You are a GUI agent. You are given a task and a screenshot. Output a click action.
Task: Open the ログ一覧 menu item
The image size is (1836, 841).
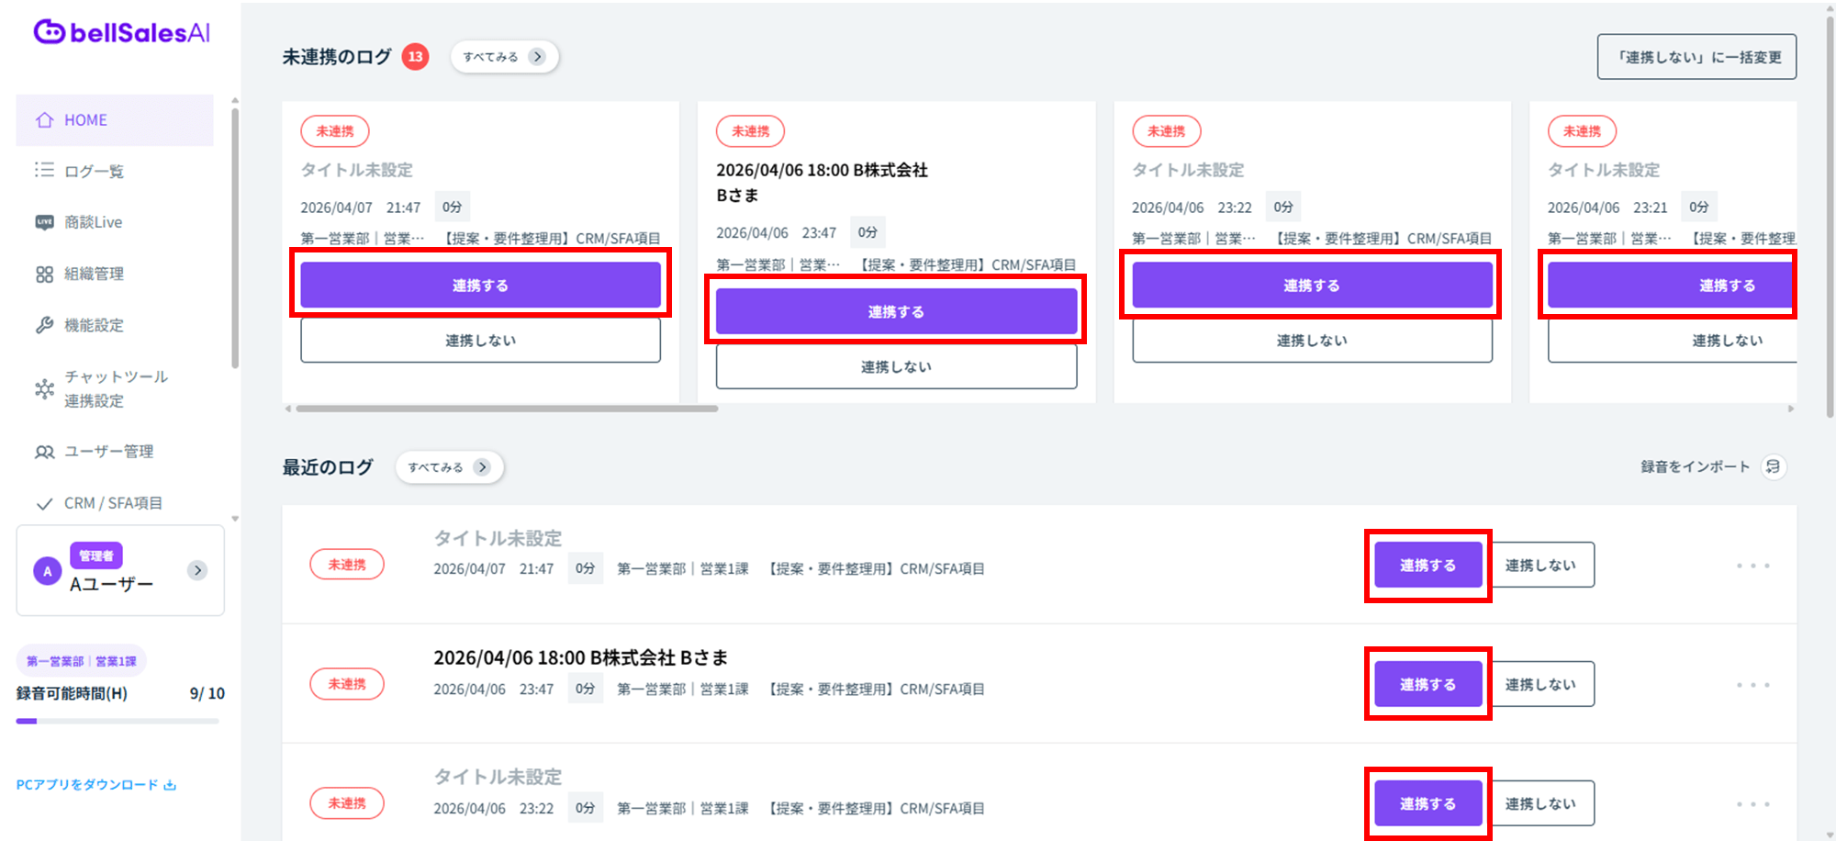click(94, 171)
